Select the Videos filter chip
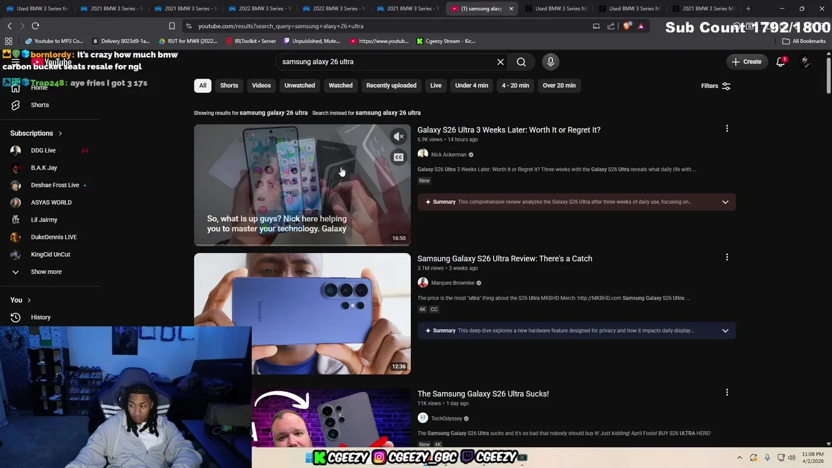 261,85
